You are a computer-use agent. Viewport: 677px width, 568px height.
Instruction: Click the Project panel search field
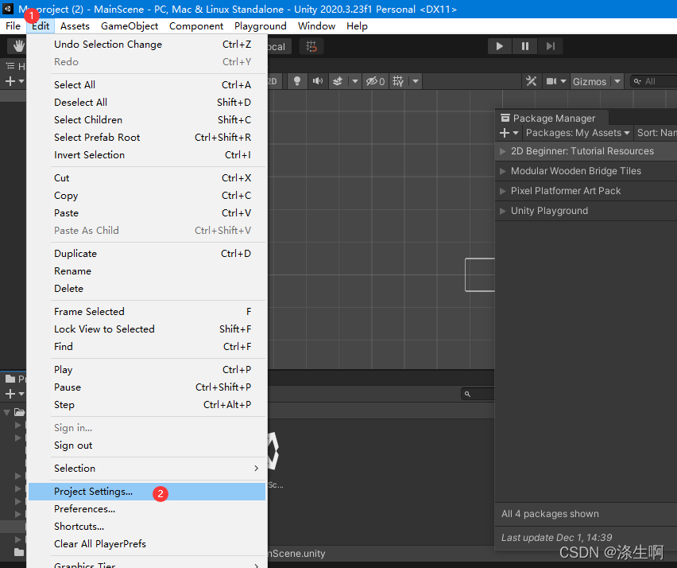tap(478, 394)
